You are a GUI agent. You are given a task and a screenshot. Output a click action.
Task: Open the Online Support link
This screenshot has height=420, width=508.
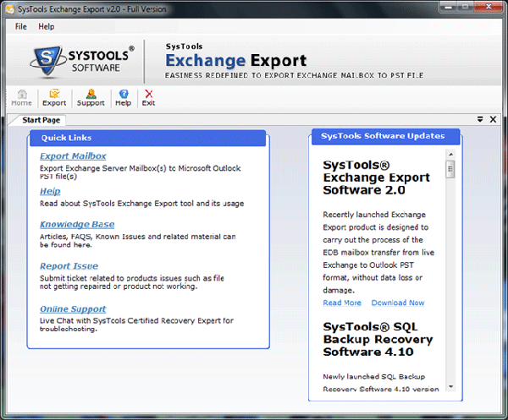pos(73,309)
